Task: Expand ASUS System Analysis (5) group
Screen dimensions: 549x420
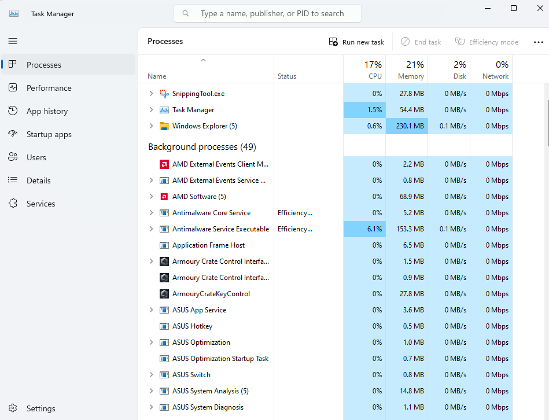Action: [151, 391]
